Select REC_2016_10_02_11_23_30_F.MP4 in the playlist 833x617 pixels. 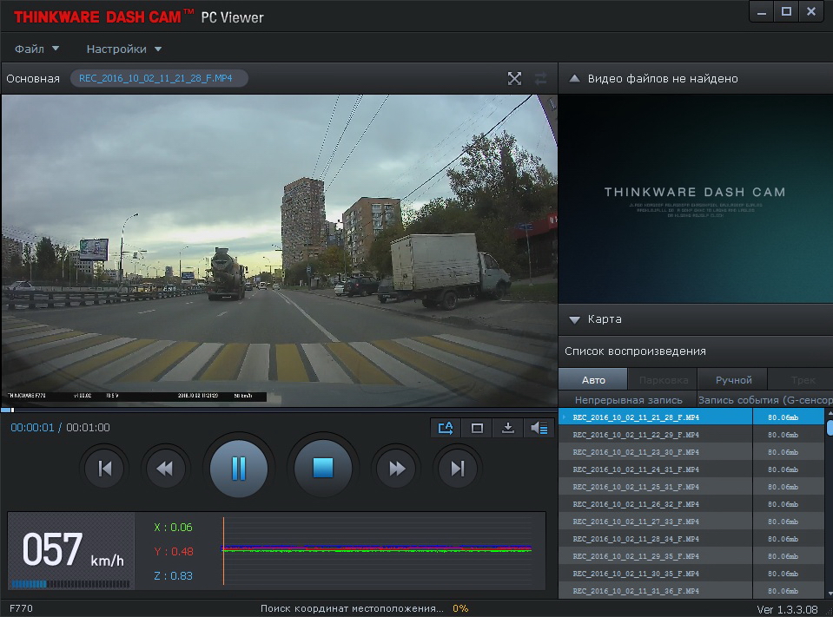691,452
